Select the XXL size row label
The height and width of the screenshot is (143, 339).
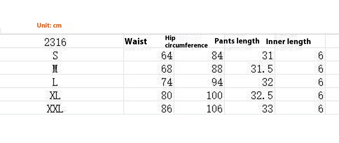[55, 109]
